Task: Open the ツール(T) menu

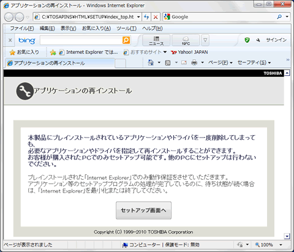Action: click(126, 28)
